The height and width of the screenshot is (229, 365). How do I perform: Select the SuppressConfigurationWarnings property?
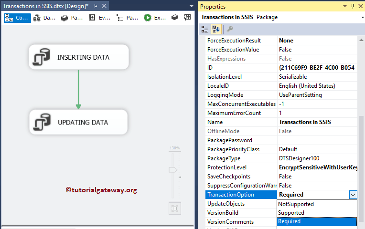tap(241, 186)
